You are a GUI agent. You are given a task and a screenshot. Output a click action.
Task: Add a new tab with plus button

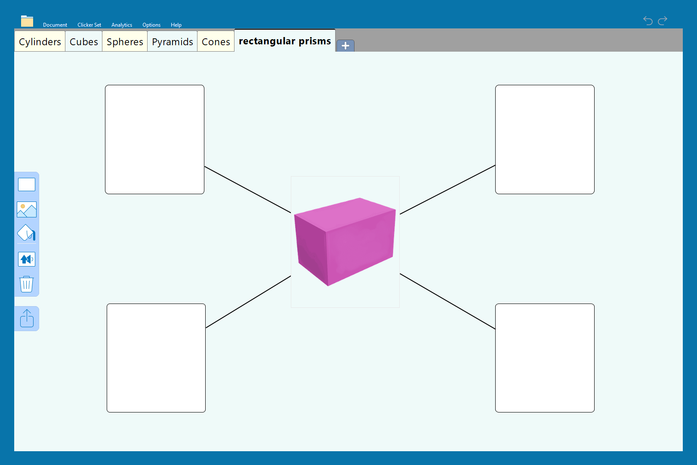pyautogui.click(x=345, y=46)
